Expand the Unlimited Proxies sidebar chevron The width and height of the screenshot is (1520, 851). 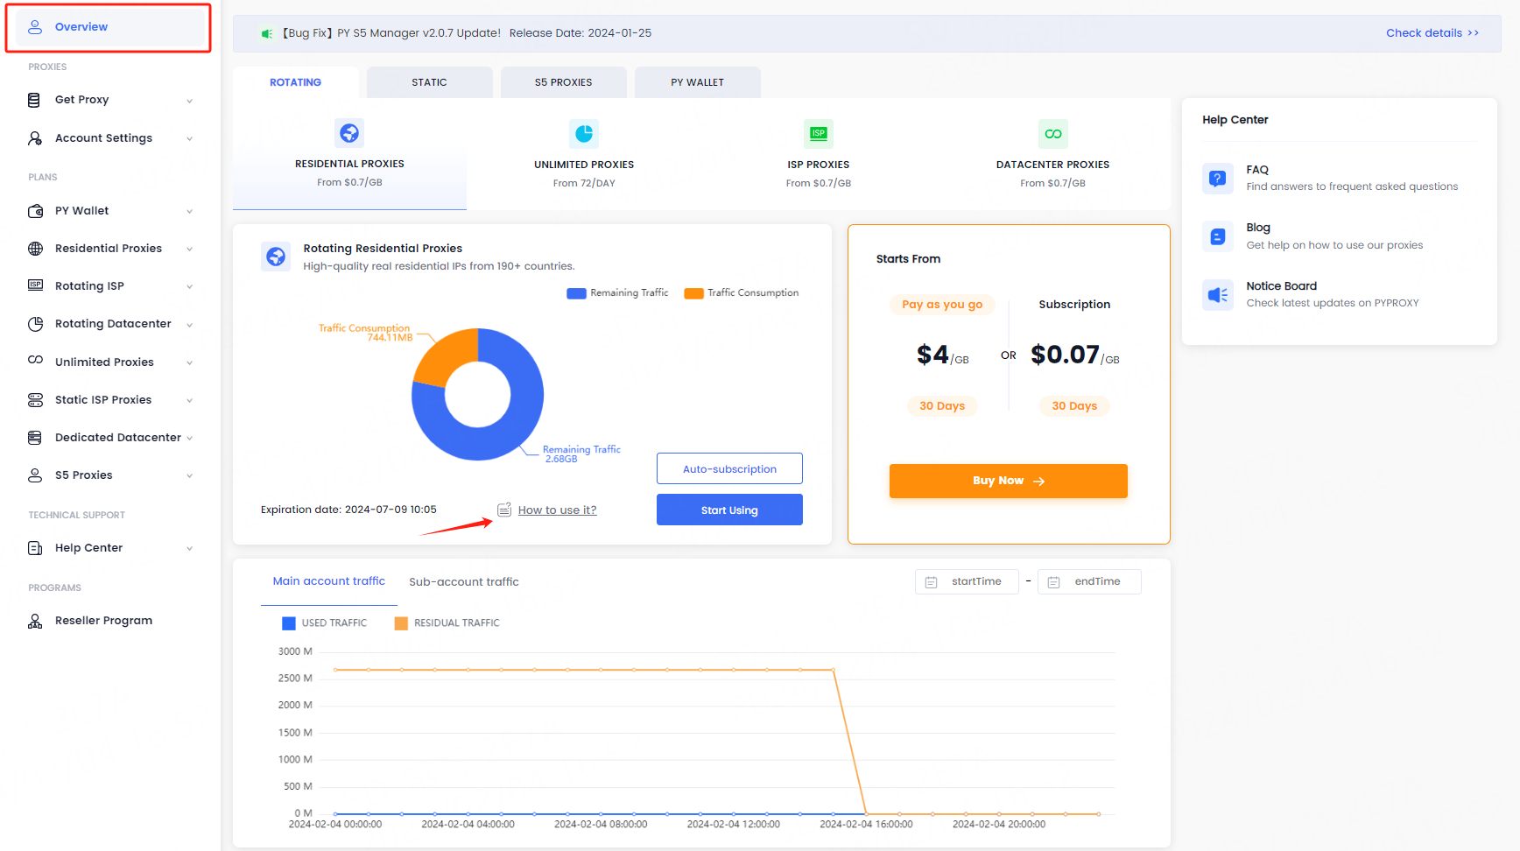pos(189,362)
